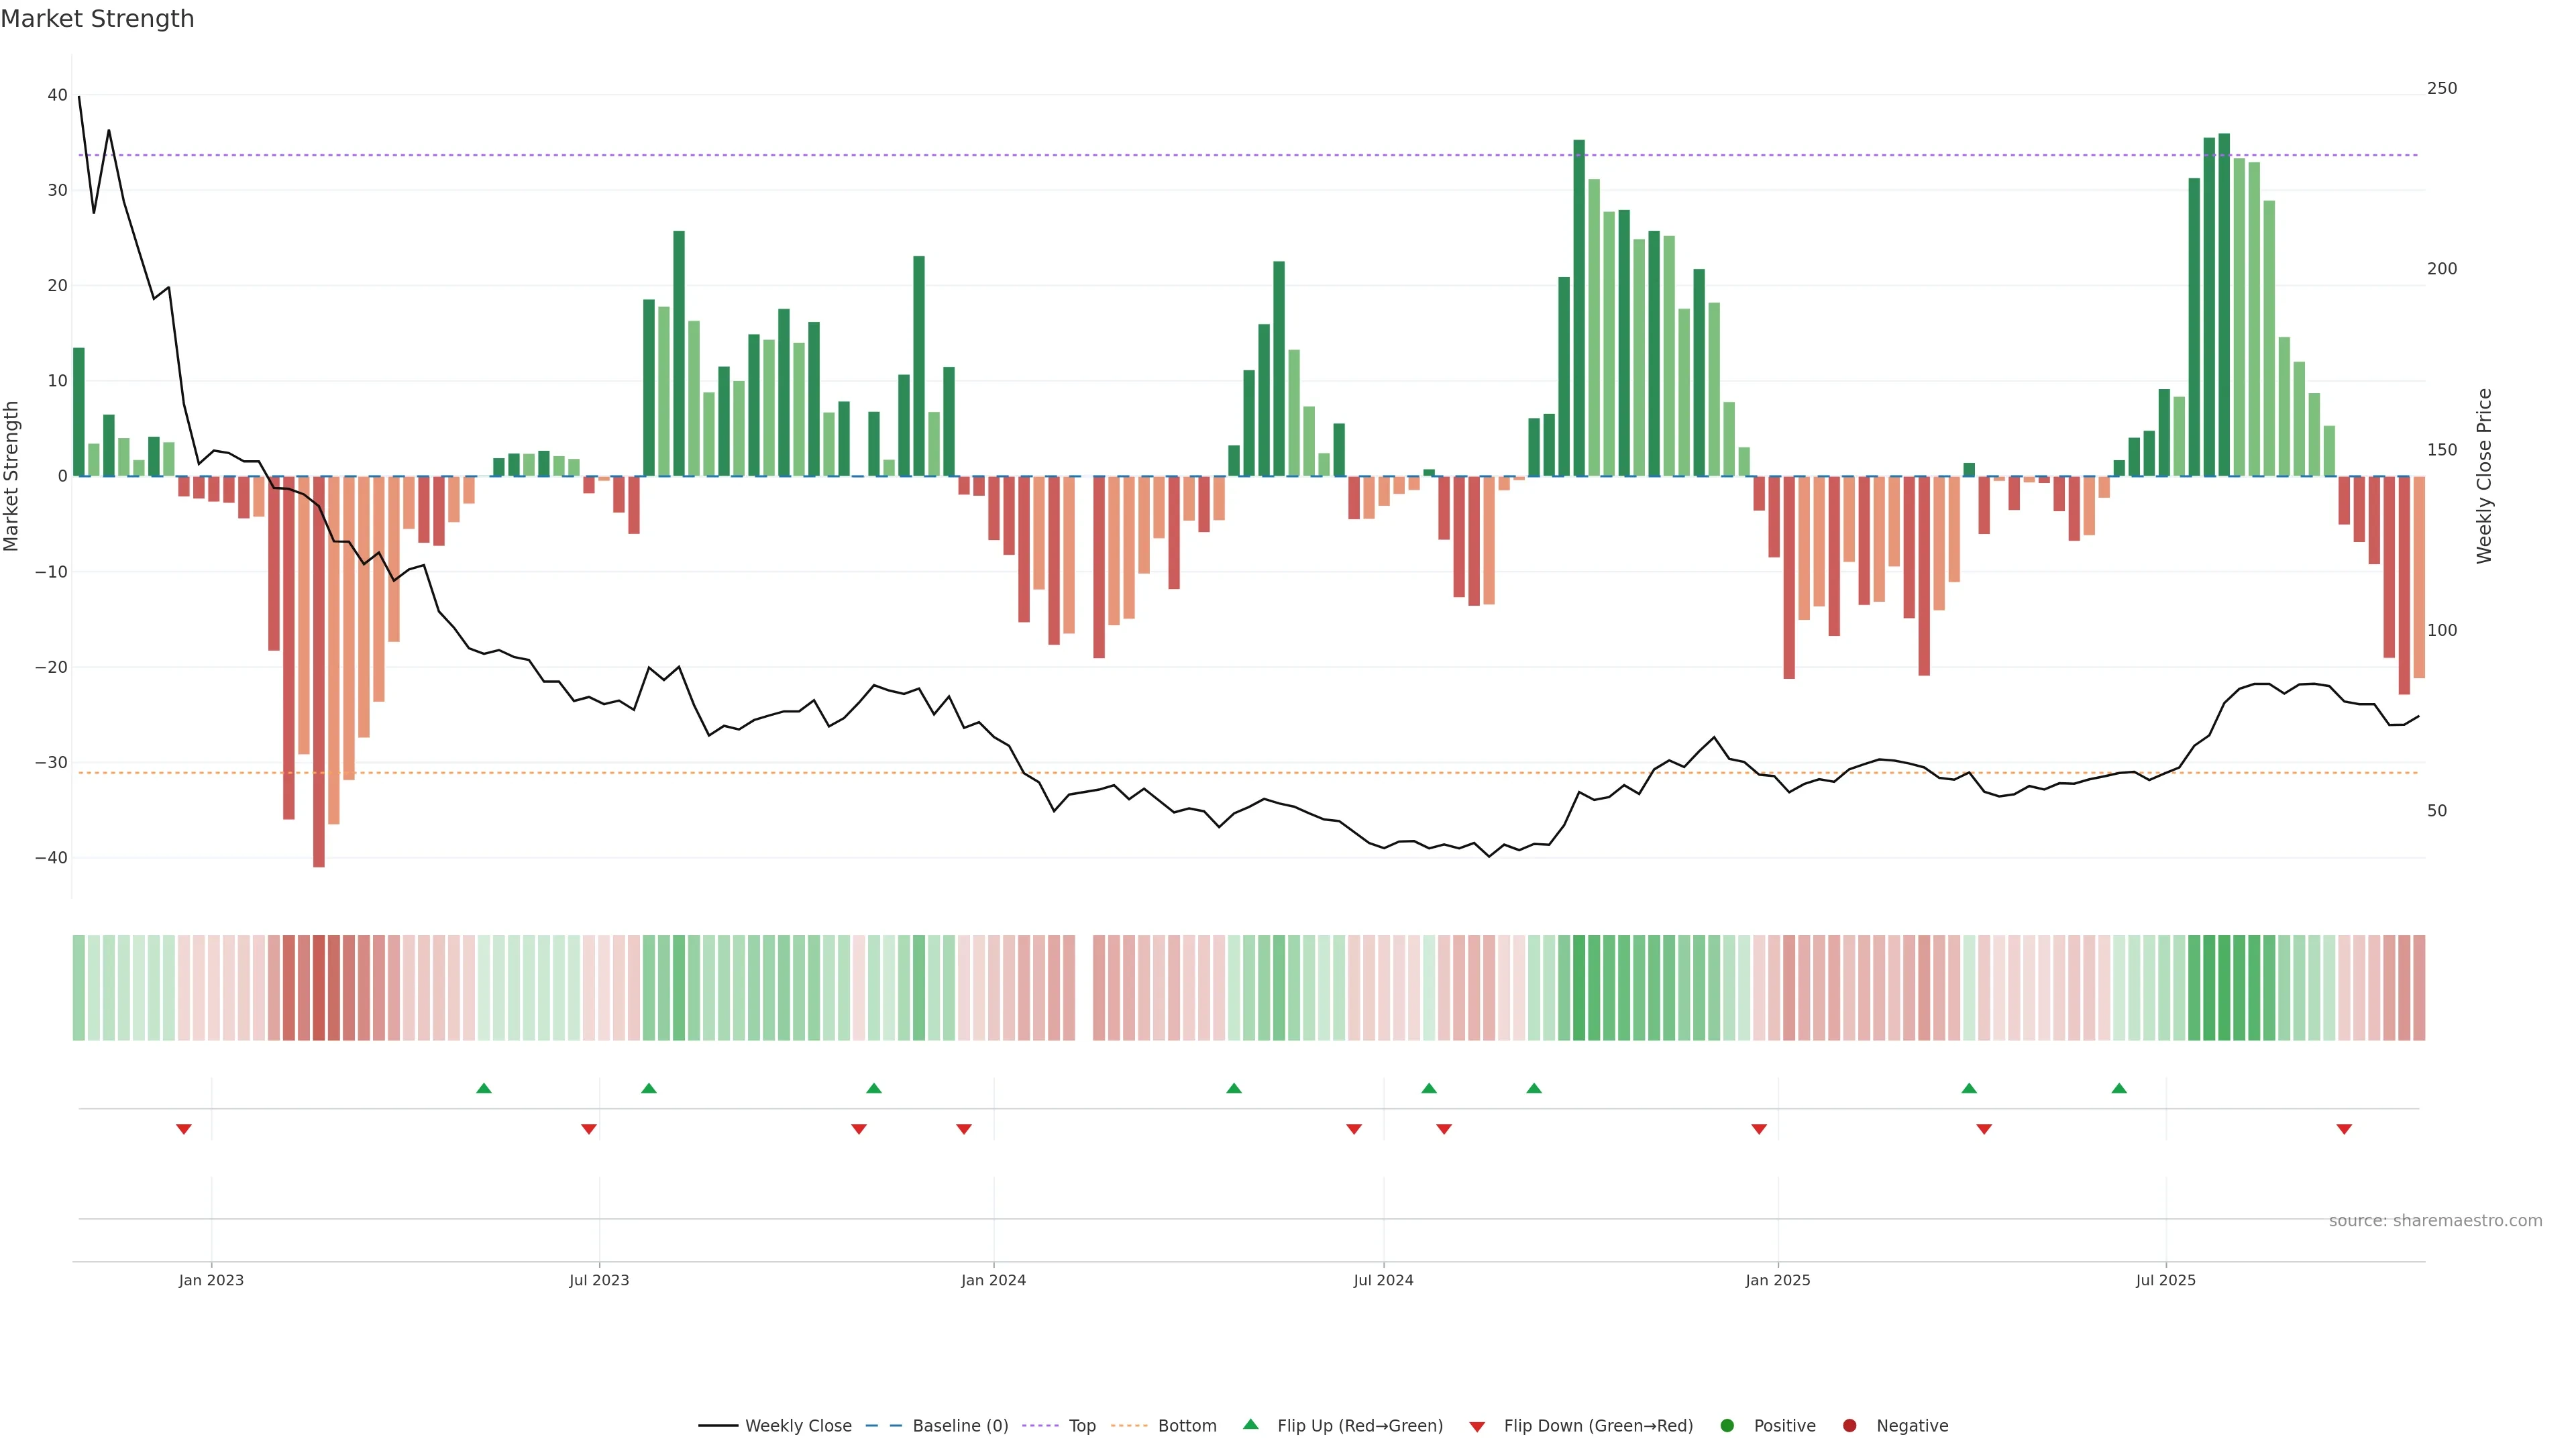Click the Jan 2024 x-axis label

click(x=993, y=1280)
